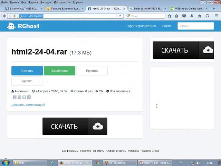The image size is (221, 166).
Task: Open the Закладки menu
Action: tap(46, 2)
